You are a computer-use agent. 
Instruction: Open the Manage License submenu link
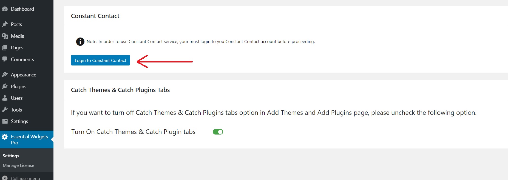coord(18,165)
